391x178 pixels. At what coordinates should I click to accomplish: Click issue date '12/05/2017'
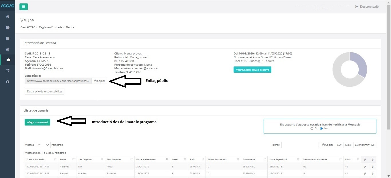tap(276, 173)
